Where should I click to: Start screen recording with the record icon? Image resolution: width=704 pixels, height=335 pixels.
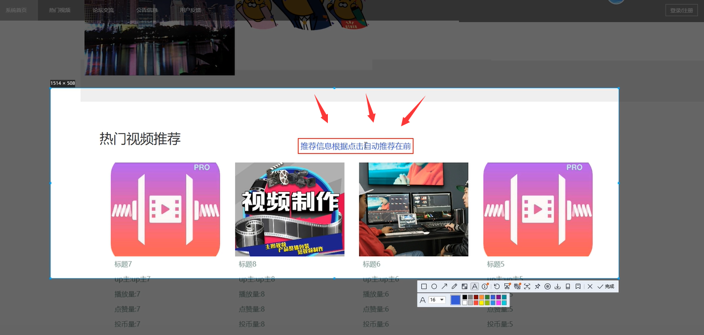(547, 286)
